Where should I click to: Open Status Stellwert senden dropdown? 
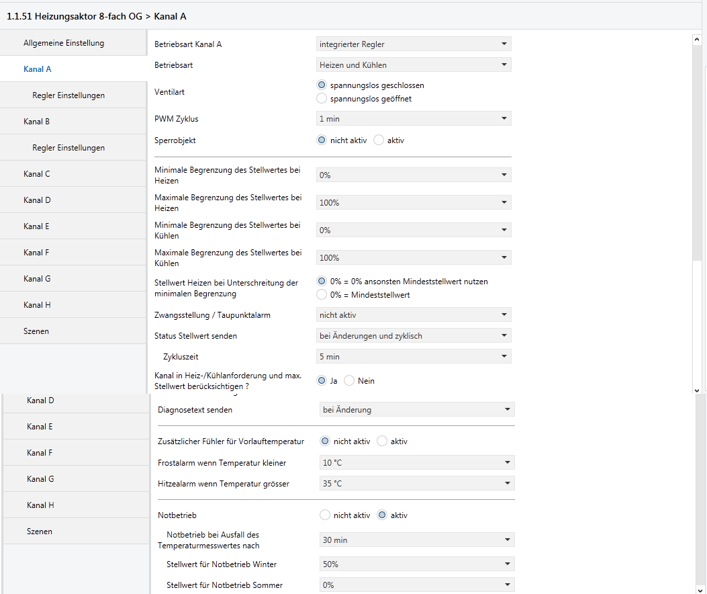coord(414,335)
